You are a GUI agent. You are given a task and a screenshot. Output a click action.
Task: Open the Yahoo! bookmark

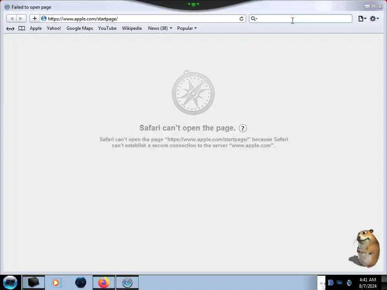(x=54, y=28)
